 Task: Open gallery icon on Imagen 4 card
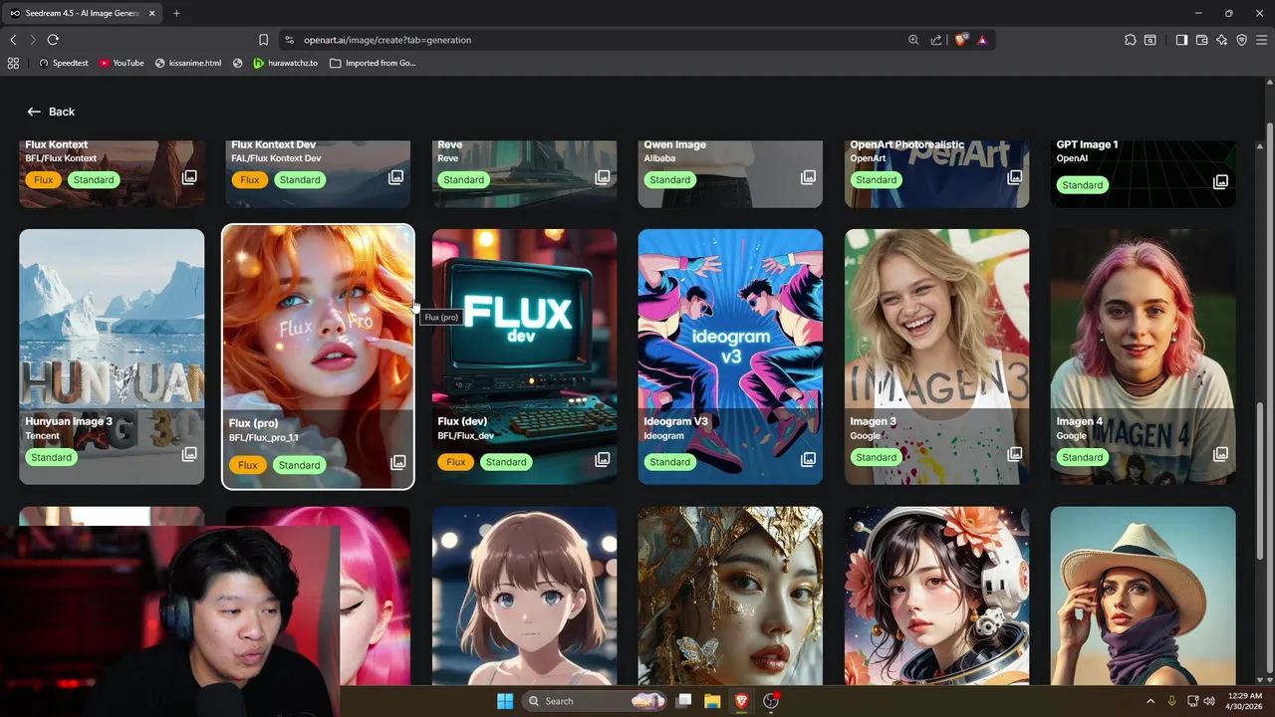[x=1220, y=454]
